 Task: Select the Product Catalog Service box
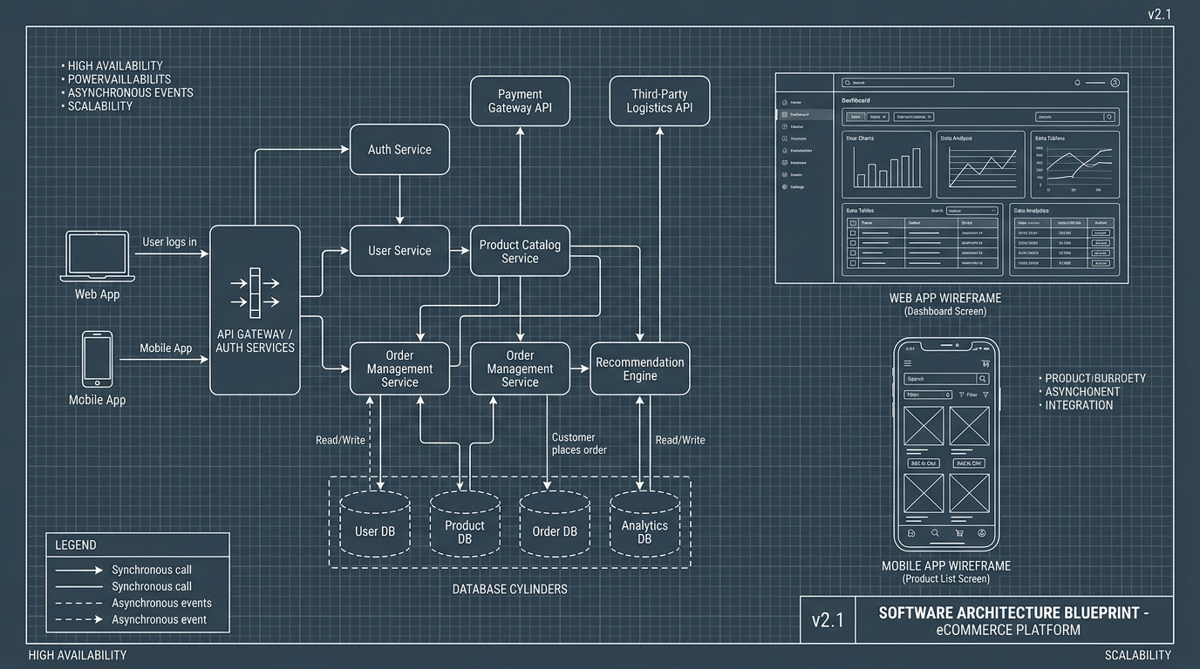tap(520, 251)
